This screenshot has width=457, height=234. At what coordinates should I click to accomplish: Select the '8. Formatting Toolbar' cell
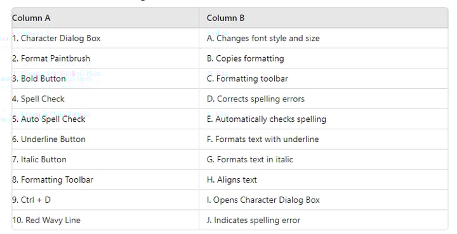tap(105, 179)
